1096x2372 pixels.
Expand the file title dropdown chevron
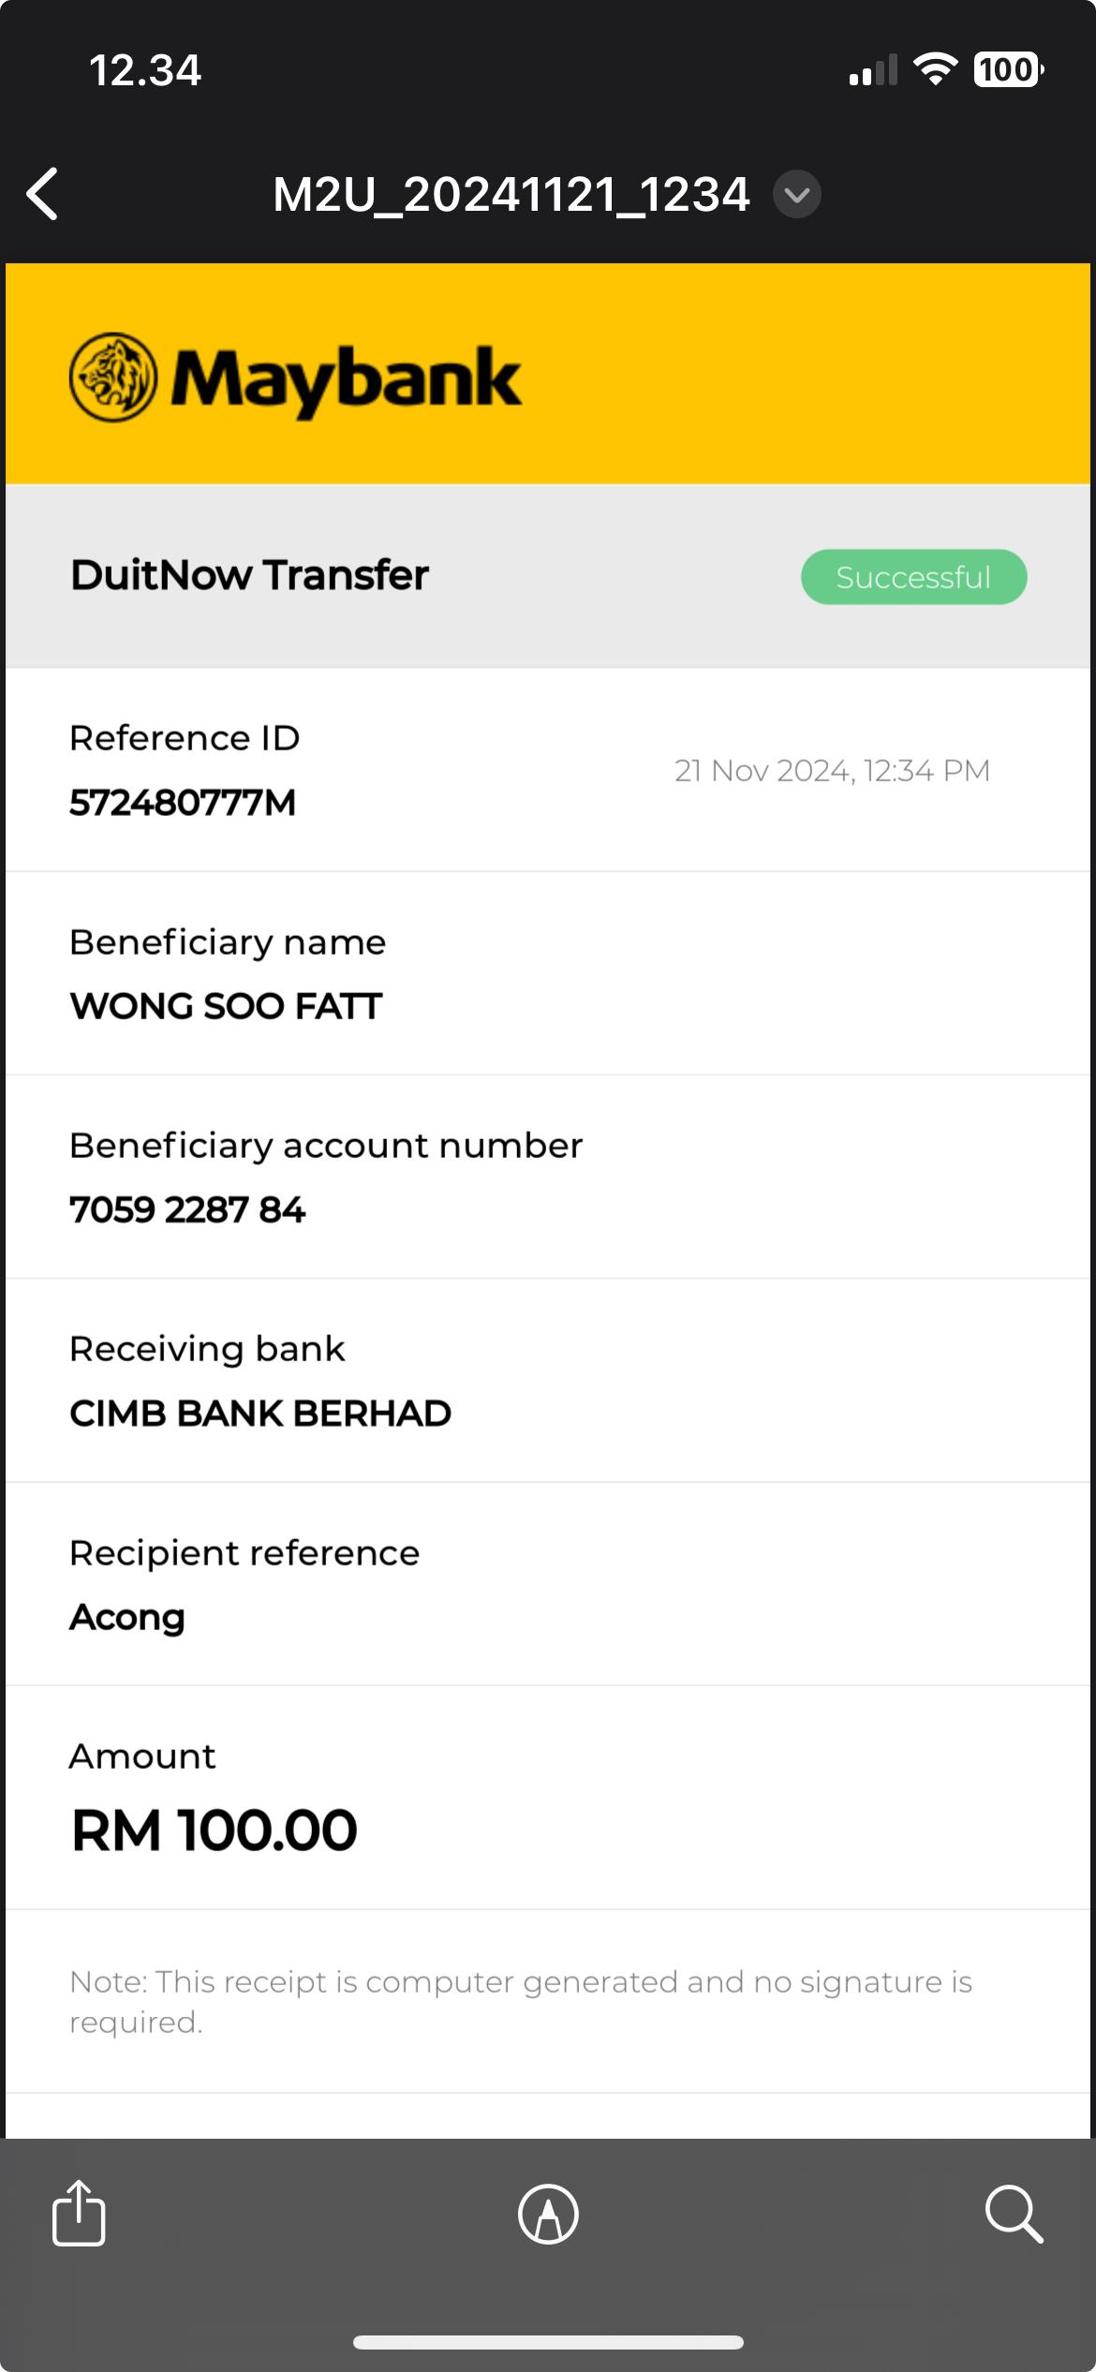(796, 195)
